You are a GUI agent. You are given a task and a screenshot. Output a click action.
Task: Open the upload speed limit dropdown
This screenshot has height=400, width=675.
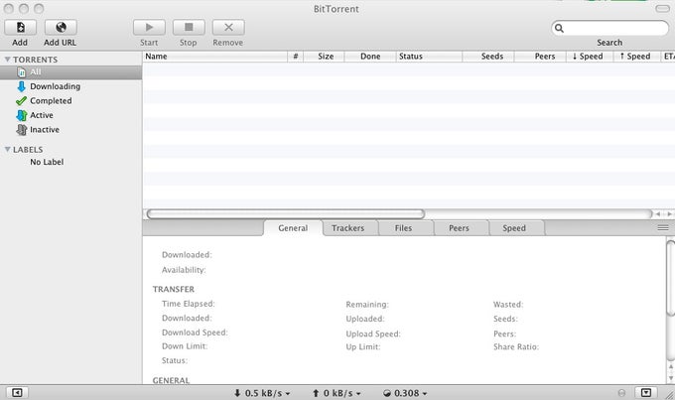pos(337,393)
